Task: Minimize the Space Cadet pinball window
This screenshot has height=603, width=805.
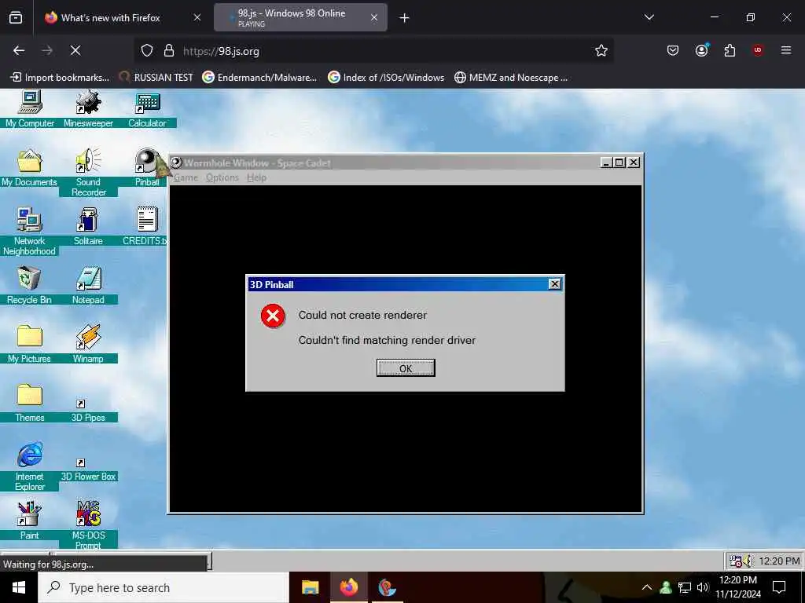Action: point(606,163)
